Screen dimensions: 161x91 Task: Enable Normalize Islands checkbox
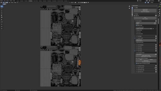coord(136,34)
